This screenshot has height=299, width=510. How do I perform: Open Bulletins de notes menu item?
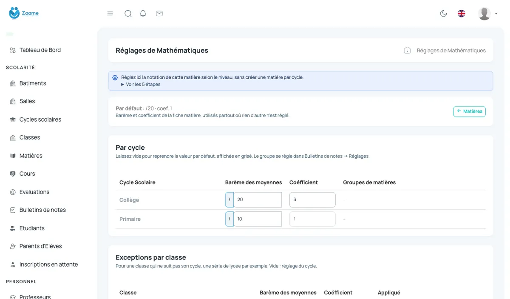tap(42, 210)
